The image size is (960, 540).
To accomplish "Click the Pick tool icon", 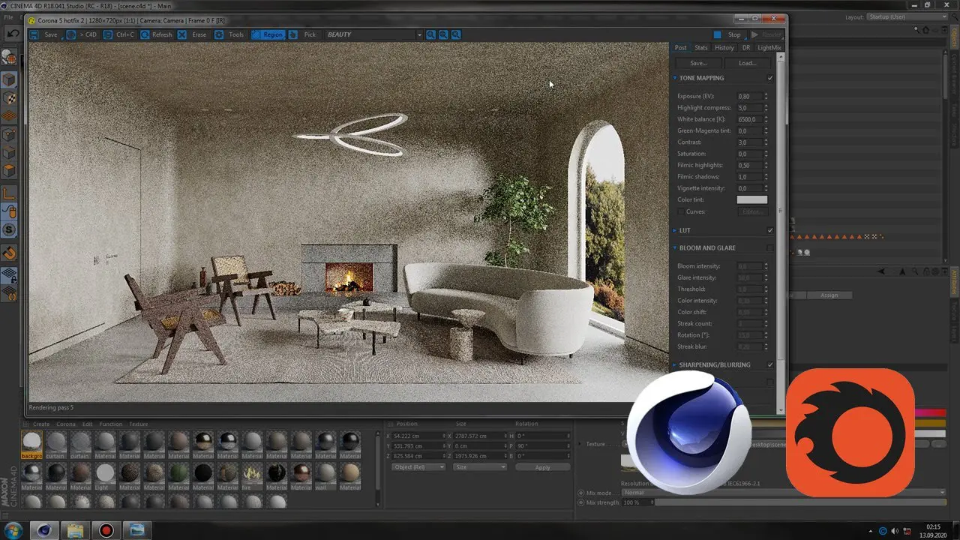I will [x=293, y=34].
